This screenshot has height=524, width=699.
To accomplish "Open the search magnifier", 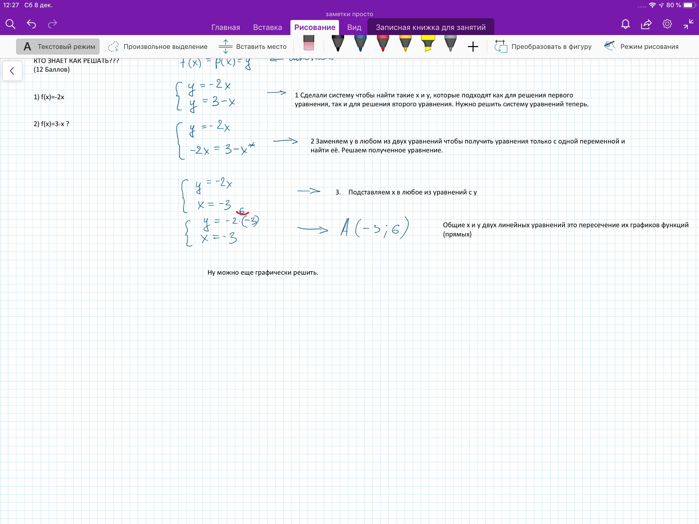I will [10, 24].
